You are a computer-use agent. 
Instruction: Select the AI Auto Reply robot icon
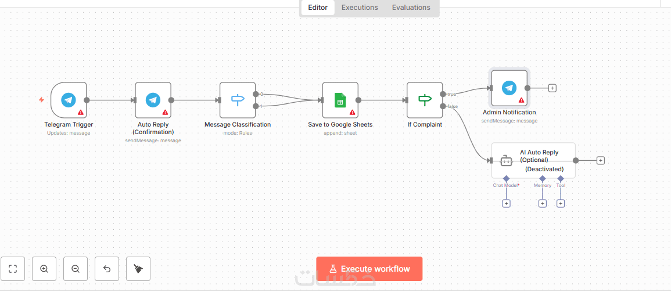coord(506,161)
